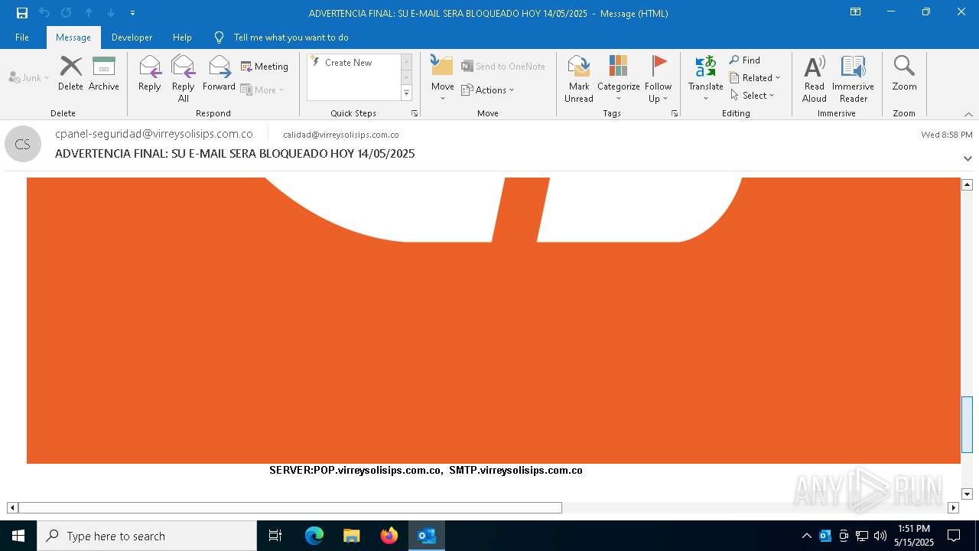979x551 pixels.
Task: Mark the message as Unread
Action: click(x=579, y=79)
